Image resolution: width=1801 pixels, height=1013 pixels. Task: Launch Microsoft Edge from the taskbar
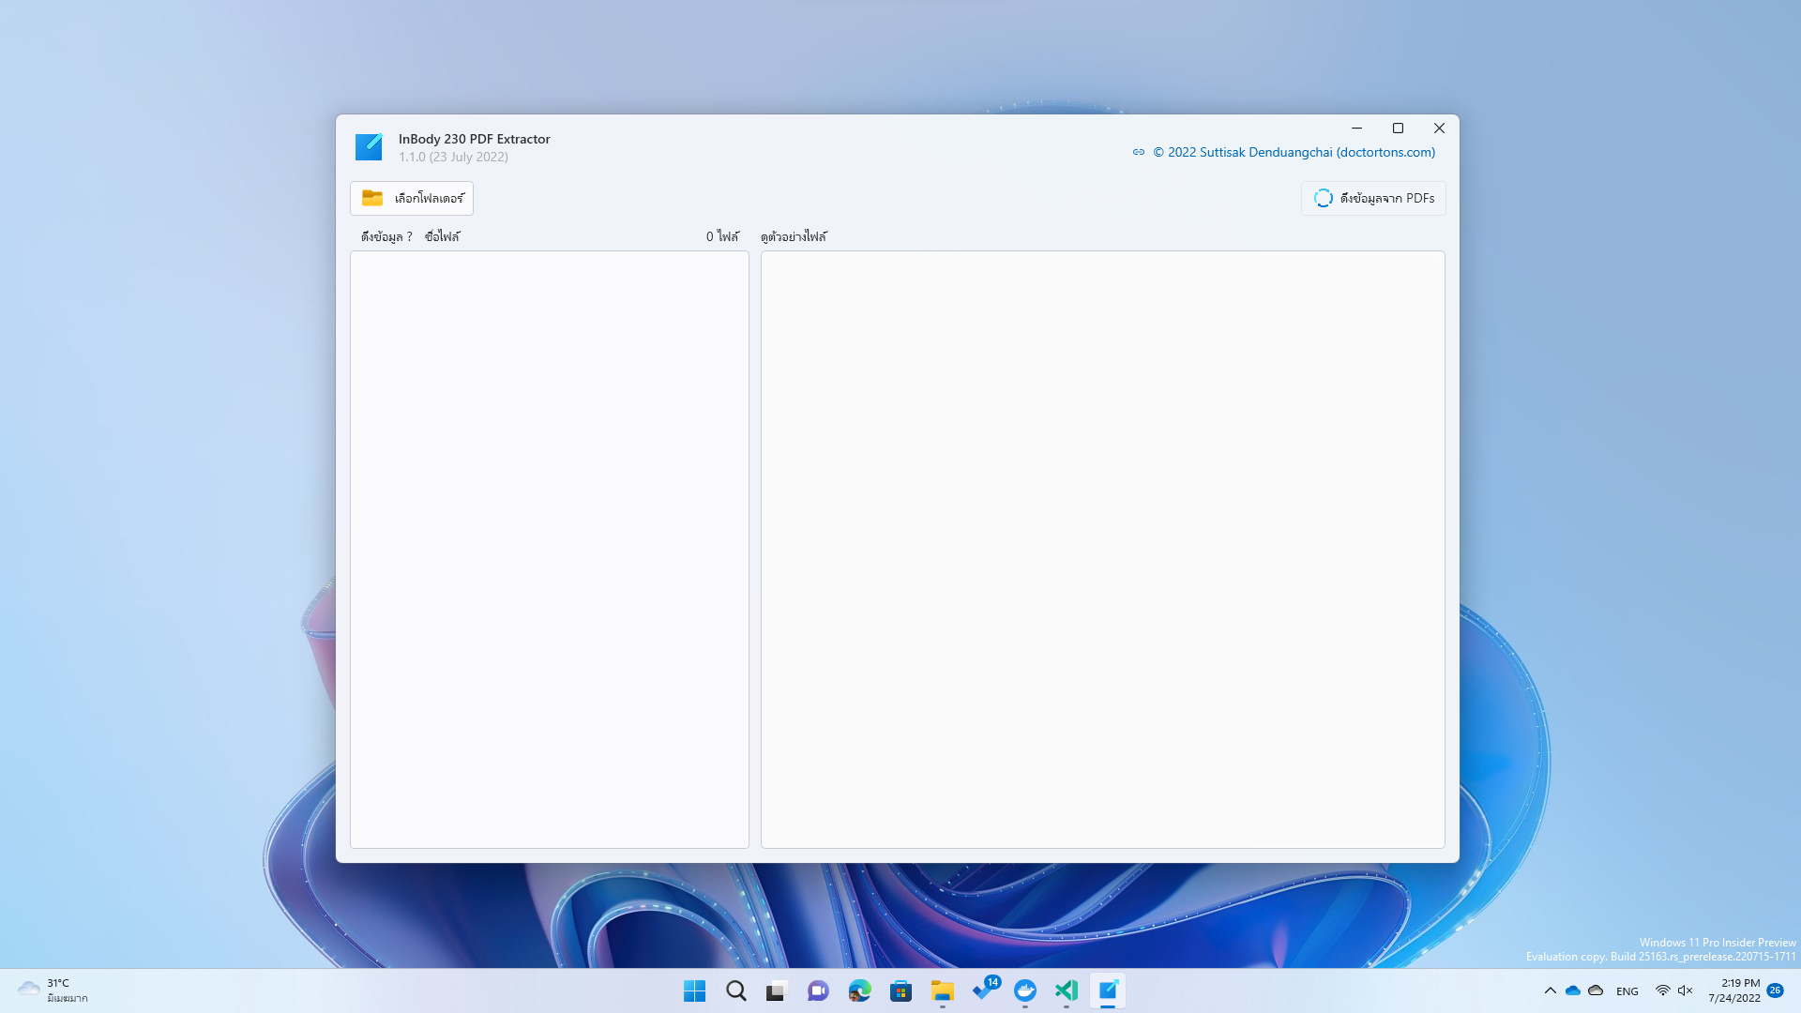pos(860,990)
